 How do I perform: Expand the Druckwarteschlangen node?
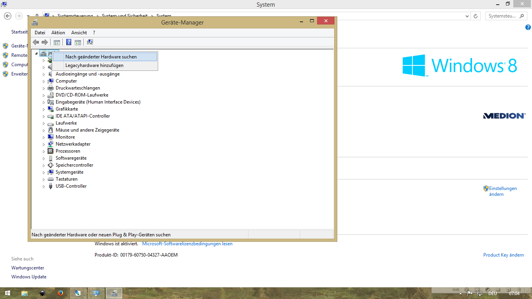[x=44, y=88]
